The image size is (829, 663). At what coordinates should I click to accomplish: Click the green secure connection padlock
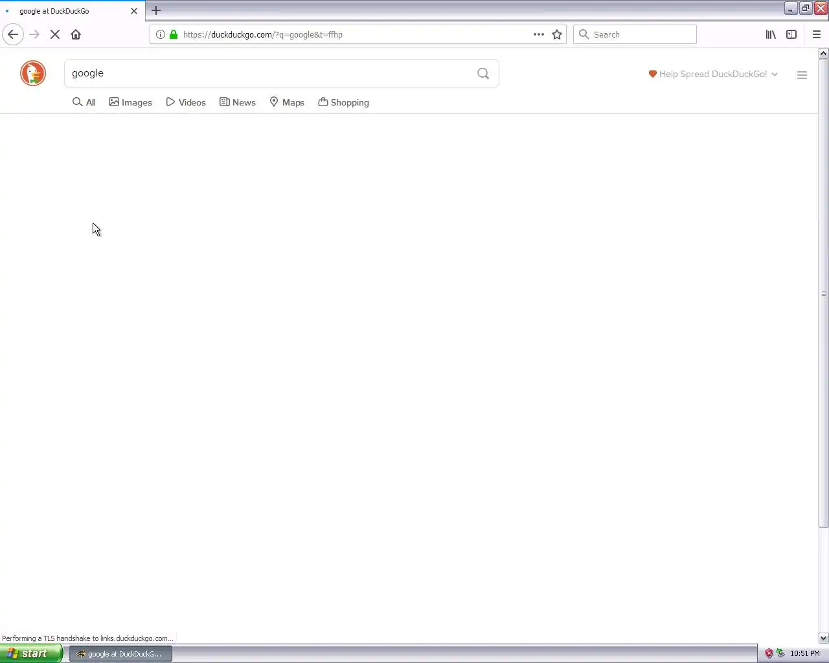[x=174, y=34]
